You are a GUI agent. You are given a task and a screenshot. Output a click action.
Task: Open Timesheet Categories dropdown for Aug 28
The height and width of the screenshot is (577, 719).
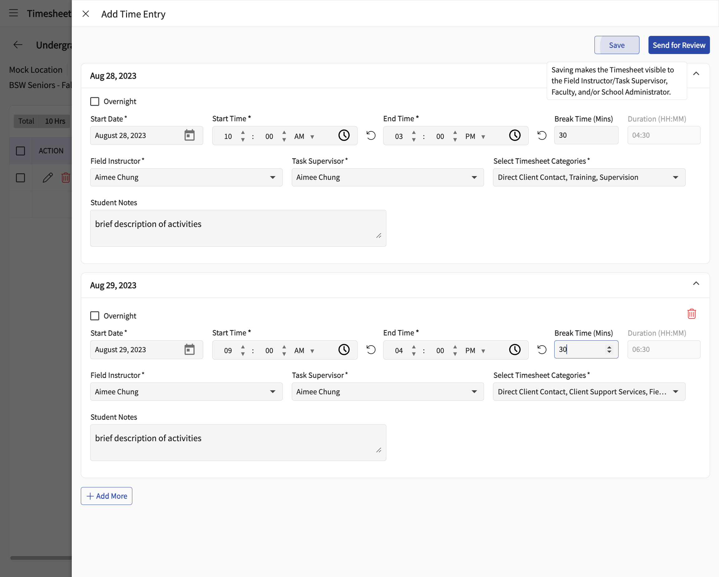(589, 177)
